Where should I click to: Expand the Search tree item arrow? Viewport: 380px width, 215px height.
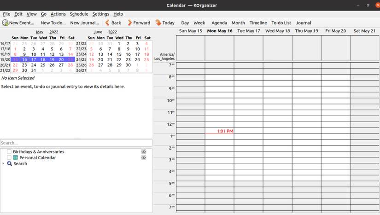(x=3, y=164)
